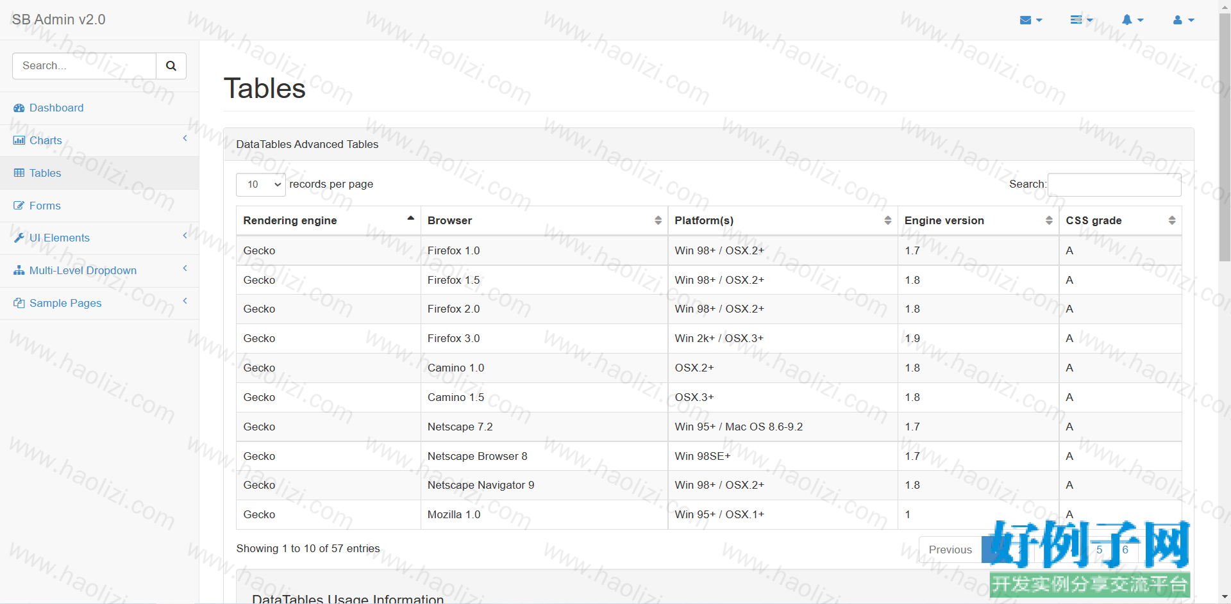The width and height of the screenshot is (1231, 604).
Task: Click the Firefox 1.5 cell
Action: [544, 280]
